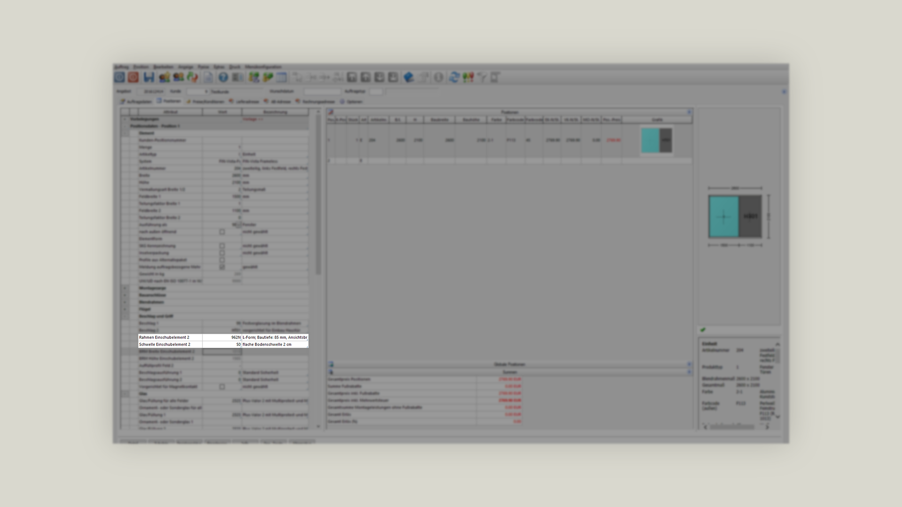Click the blue book icon in toolbar
The image size is (902, 507).
(408, 77)
